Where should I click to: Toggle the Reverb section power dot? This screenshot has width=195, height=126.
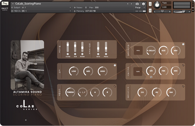(x=183, y=44)
